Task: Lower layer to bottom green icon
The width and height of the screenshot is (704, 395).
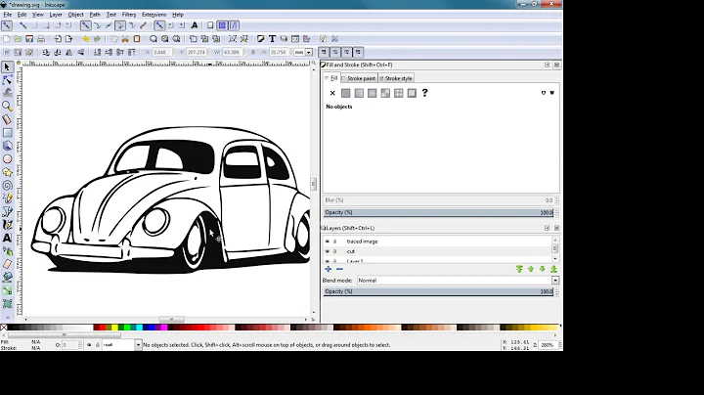Action: tap(553, 269)
